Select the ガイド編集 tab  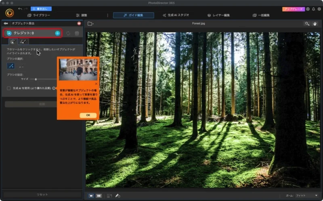tap(134, 15)
